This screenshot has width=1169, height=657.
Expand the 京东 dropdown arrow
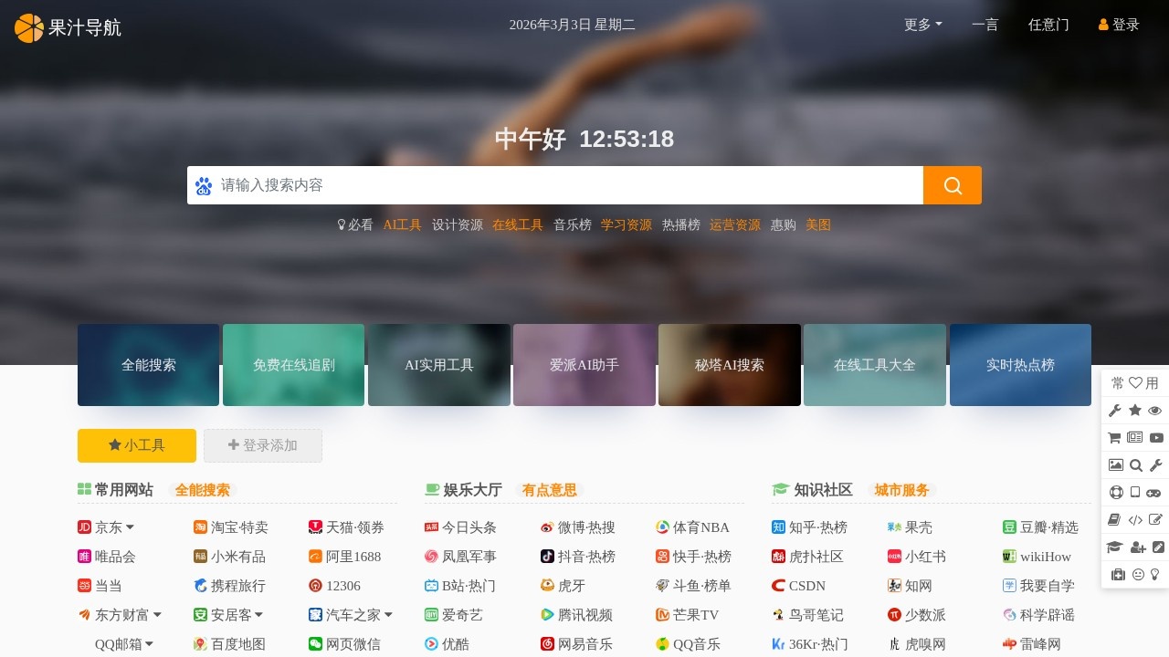tap(131, 527)
